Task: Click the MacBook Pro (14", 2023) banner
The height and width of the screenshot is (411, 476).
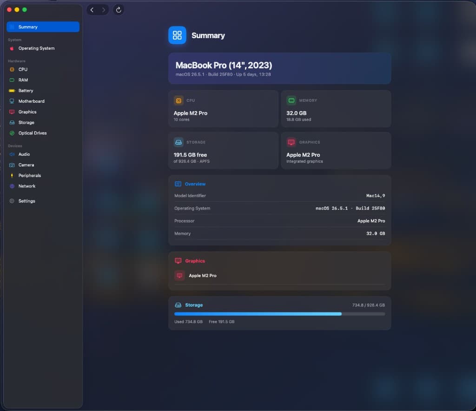Action: coord(279,69)
